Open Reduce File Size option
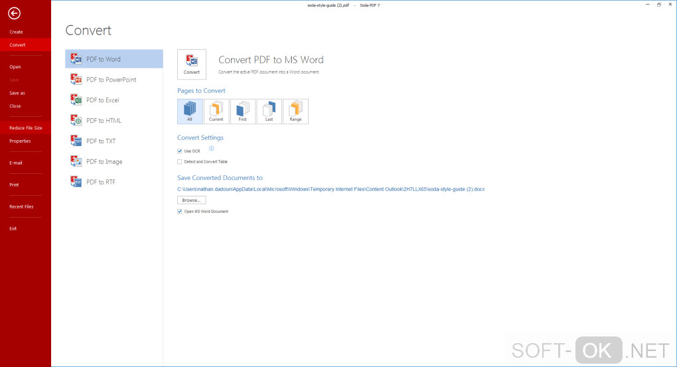 pos(25,128)
